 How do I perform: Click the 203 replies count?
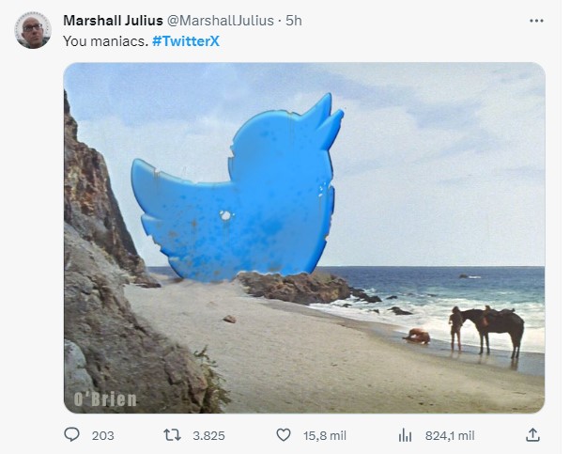pos(103,435)
